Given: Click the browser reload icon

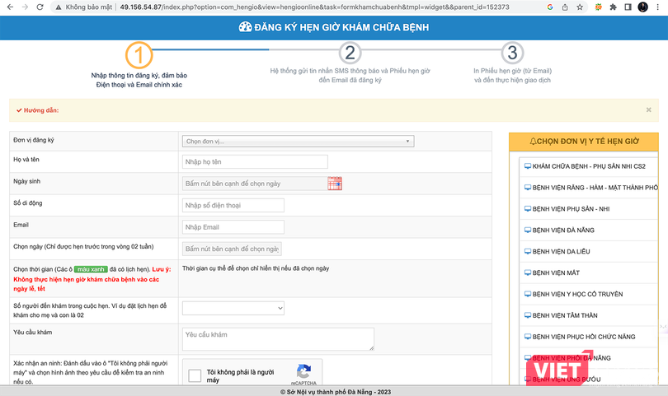Looking at the screenshot, I should (x=40, y=7).
